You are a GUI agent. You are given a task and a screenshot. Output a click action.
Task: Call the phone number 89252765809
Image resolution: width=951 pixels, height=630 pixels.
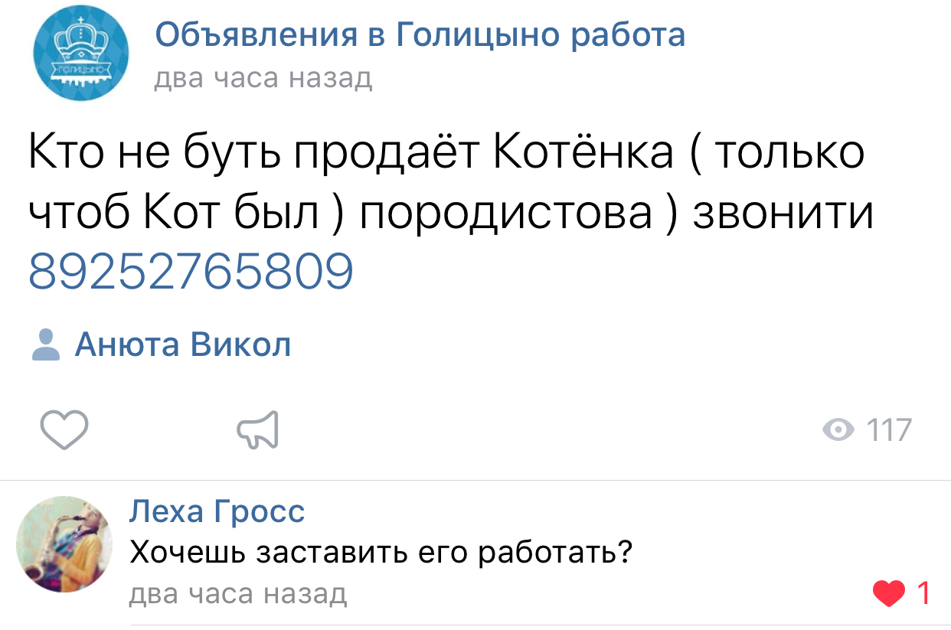pyautogui.click(x=191, y=271)
